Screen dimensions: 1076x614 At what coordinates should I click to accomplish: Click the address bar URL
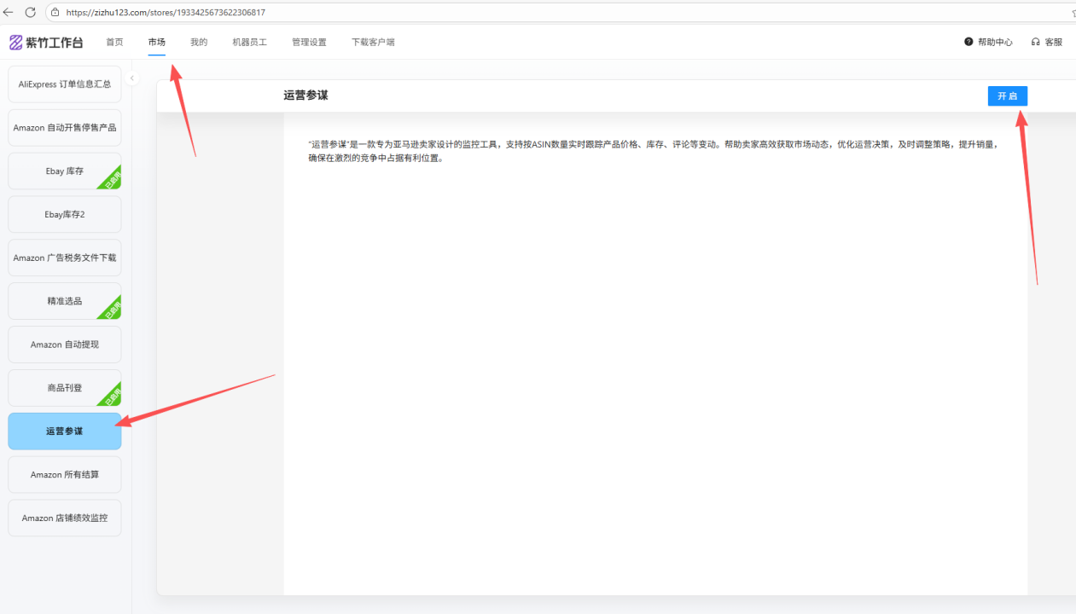tap(166, 13)
